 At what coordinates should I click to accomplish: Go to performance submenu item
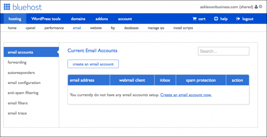point(54,28)
